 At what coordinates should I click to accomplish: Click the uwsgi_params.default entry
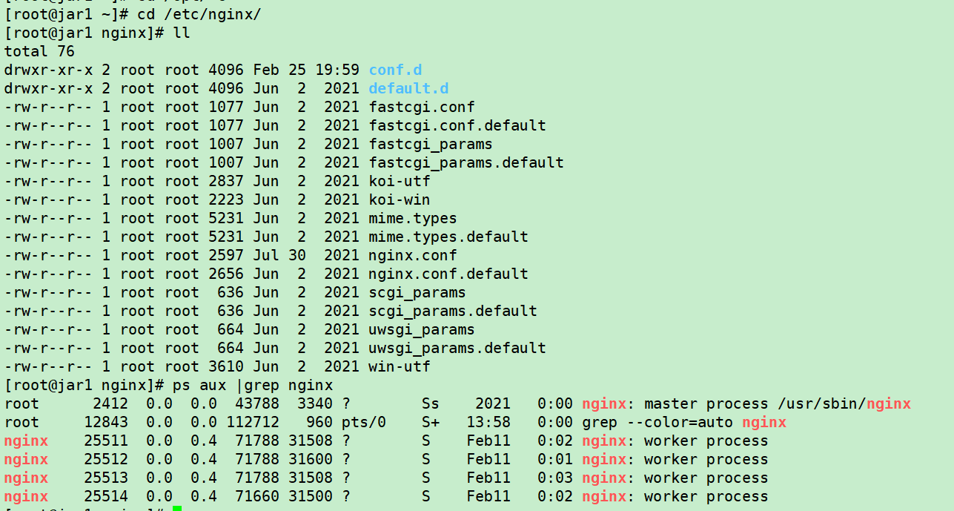(456, 348)
